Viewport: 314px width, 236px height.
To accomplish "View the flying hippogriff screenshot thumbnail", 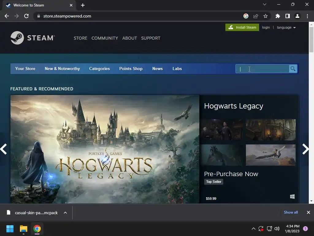I will [x=271, y=155].
